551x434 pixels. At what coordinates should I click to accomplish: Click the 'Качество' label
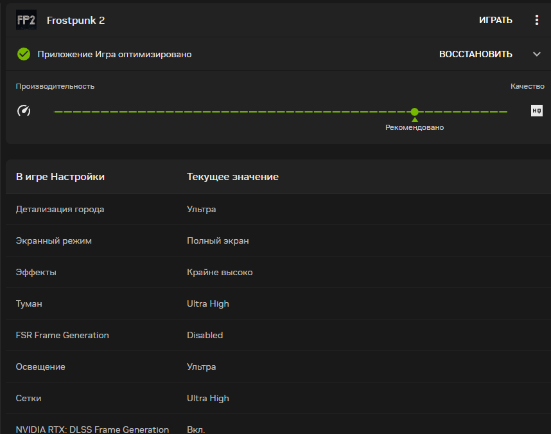pos(527,86)
